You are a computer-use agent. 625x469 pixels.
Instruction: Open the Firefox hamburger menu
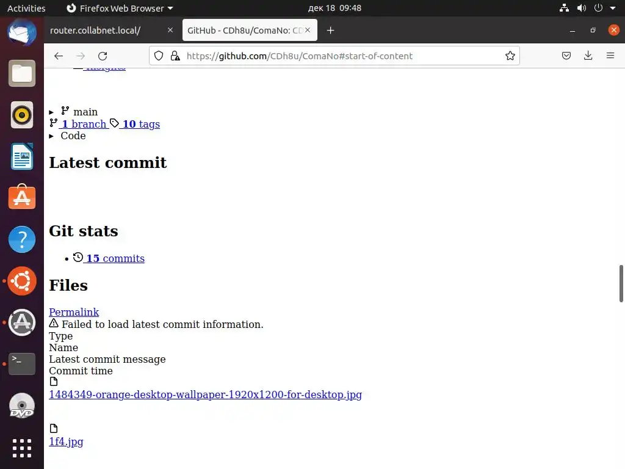[610, 56]
